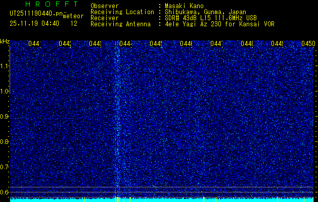Click the meteor count 12
318x202 pixels.
(74, 24)
